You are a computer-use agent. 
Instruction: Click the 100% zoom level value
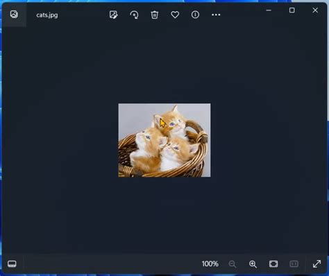pos(210,264)
